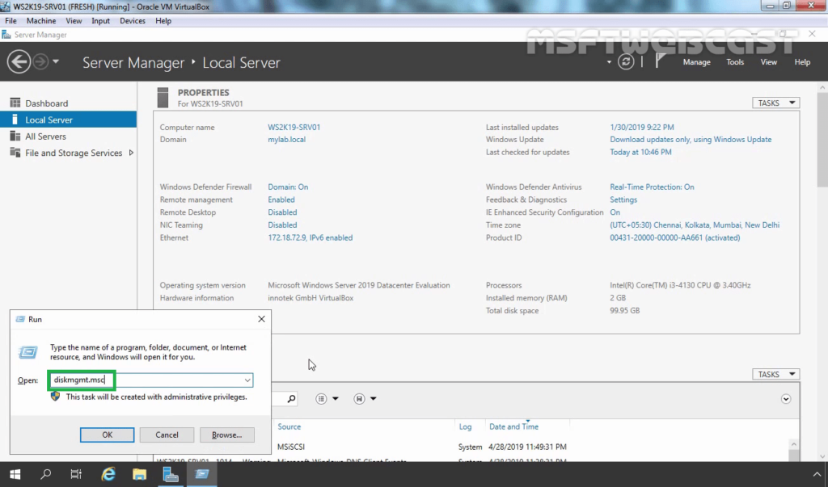Image resolution: width=828 pixels, height=487 pixels.
Task: Open the Properties TASKS dropdown
Action: 775,103
